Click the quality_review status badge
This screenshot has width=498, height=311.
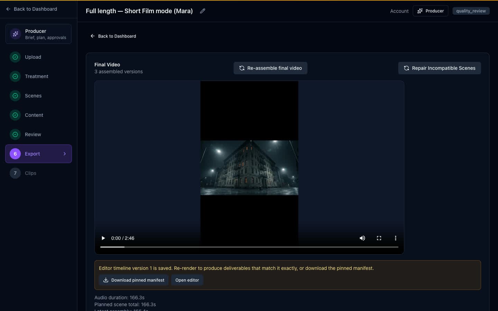(x=471, y=11)
